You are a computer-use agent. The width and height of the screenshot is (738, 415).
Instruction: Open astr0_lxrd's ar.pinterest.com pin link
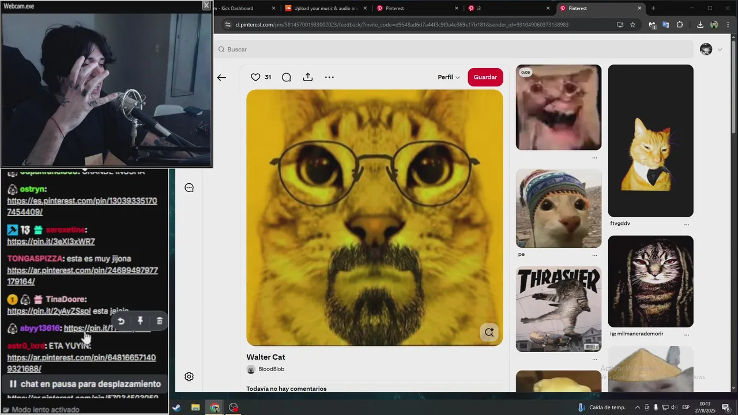point(81,363)
